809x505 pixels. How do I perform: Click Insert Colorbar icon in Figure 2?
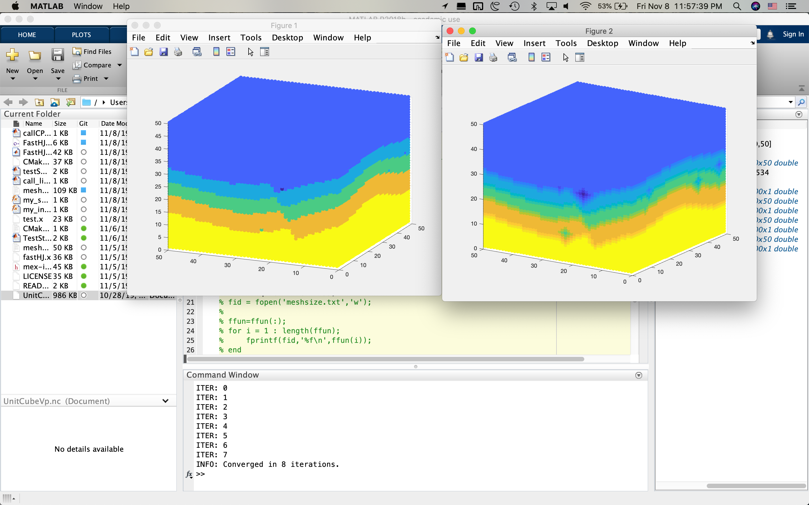click(531, 58)
